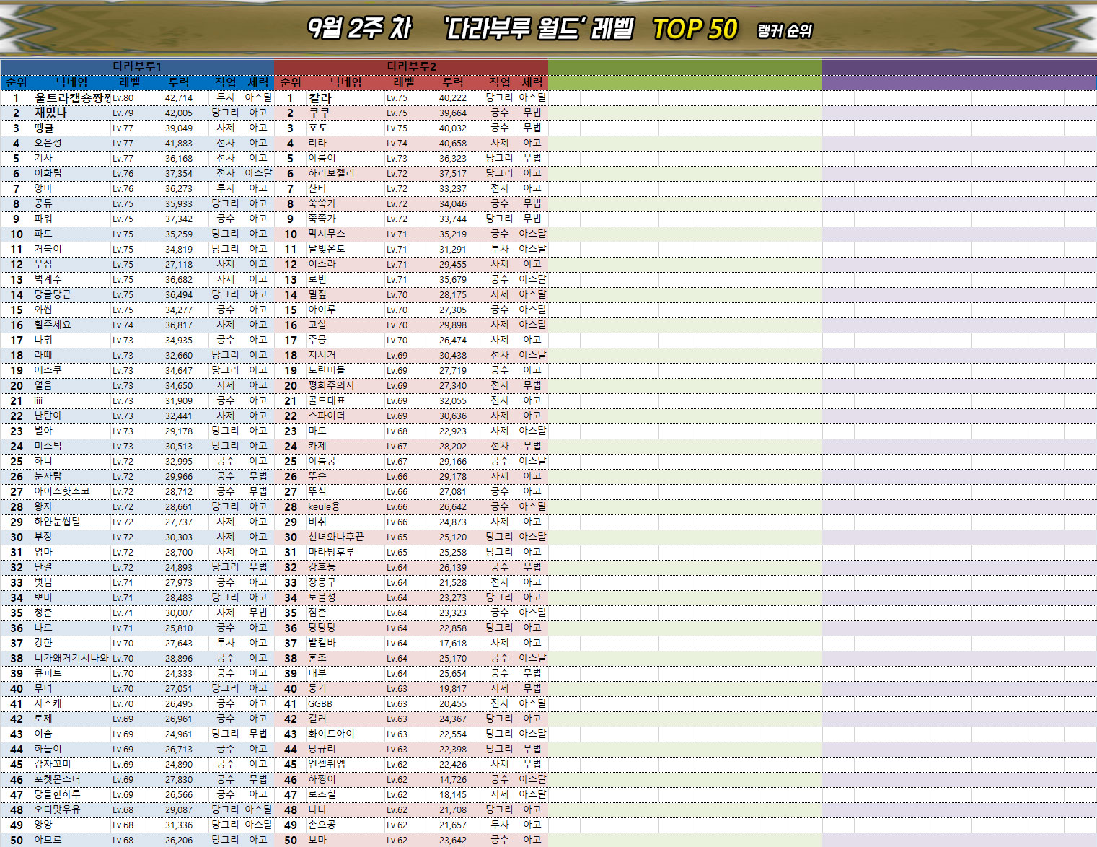Click the 닉네임 column header under 다라부루1
Image resolution: width=1097 pixels, height=847 pixels.
point(71,82)
